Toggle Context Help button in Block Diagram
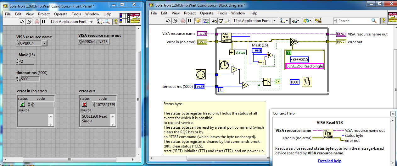Viewport: 397px width, 166px height. click(x=383, y=21)
